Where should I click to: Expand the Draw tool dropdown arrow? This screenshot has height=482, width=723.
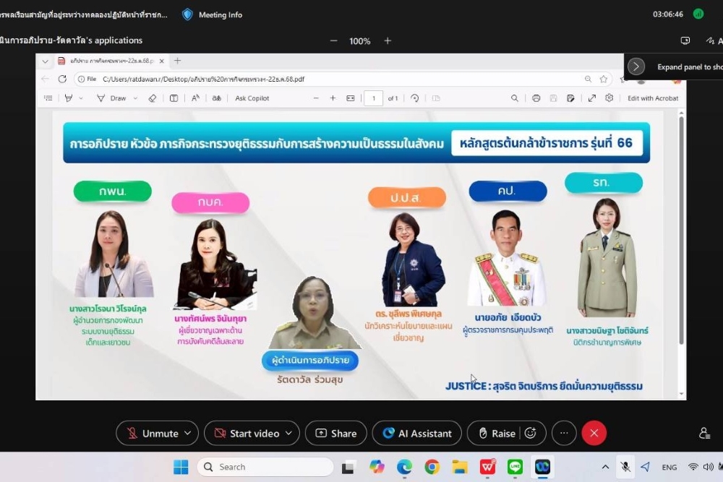[134, 98]
